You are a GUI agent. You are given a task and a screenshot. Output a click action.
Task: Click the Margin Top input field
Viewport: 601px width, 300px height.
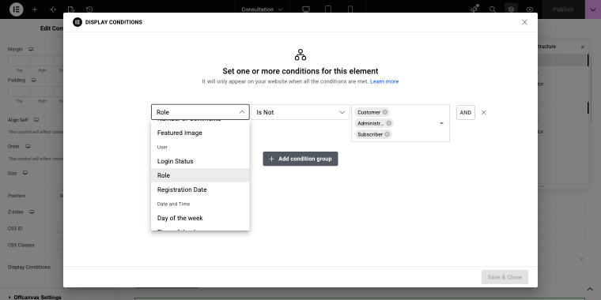coord(20,61)
